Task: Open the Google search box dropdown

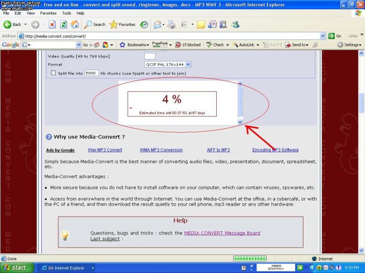Action: (78, 45)
